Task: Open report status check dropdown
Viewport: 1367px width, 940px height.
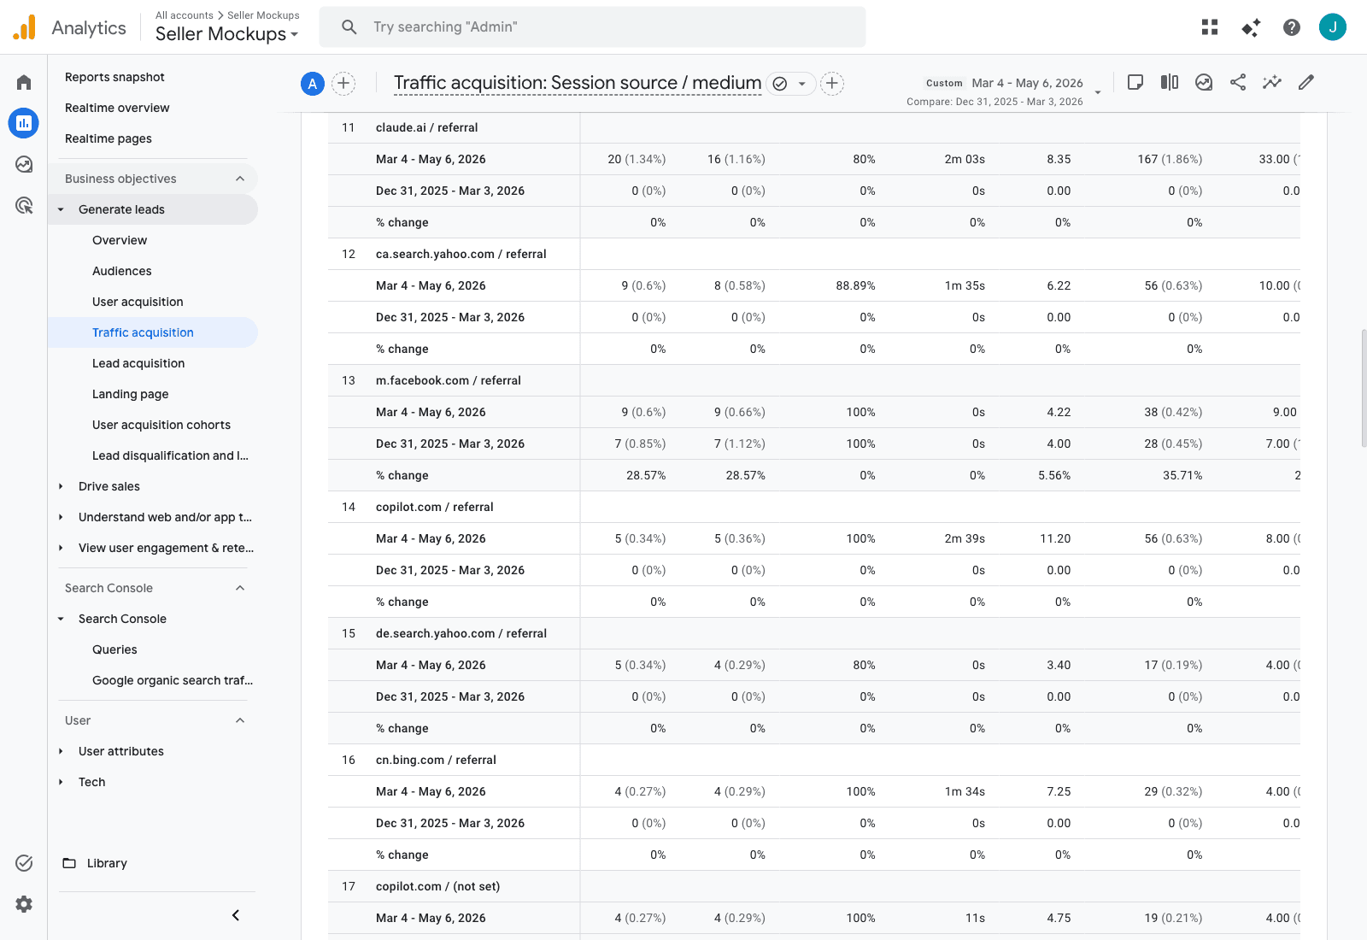Action: point(791,84)
